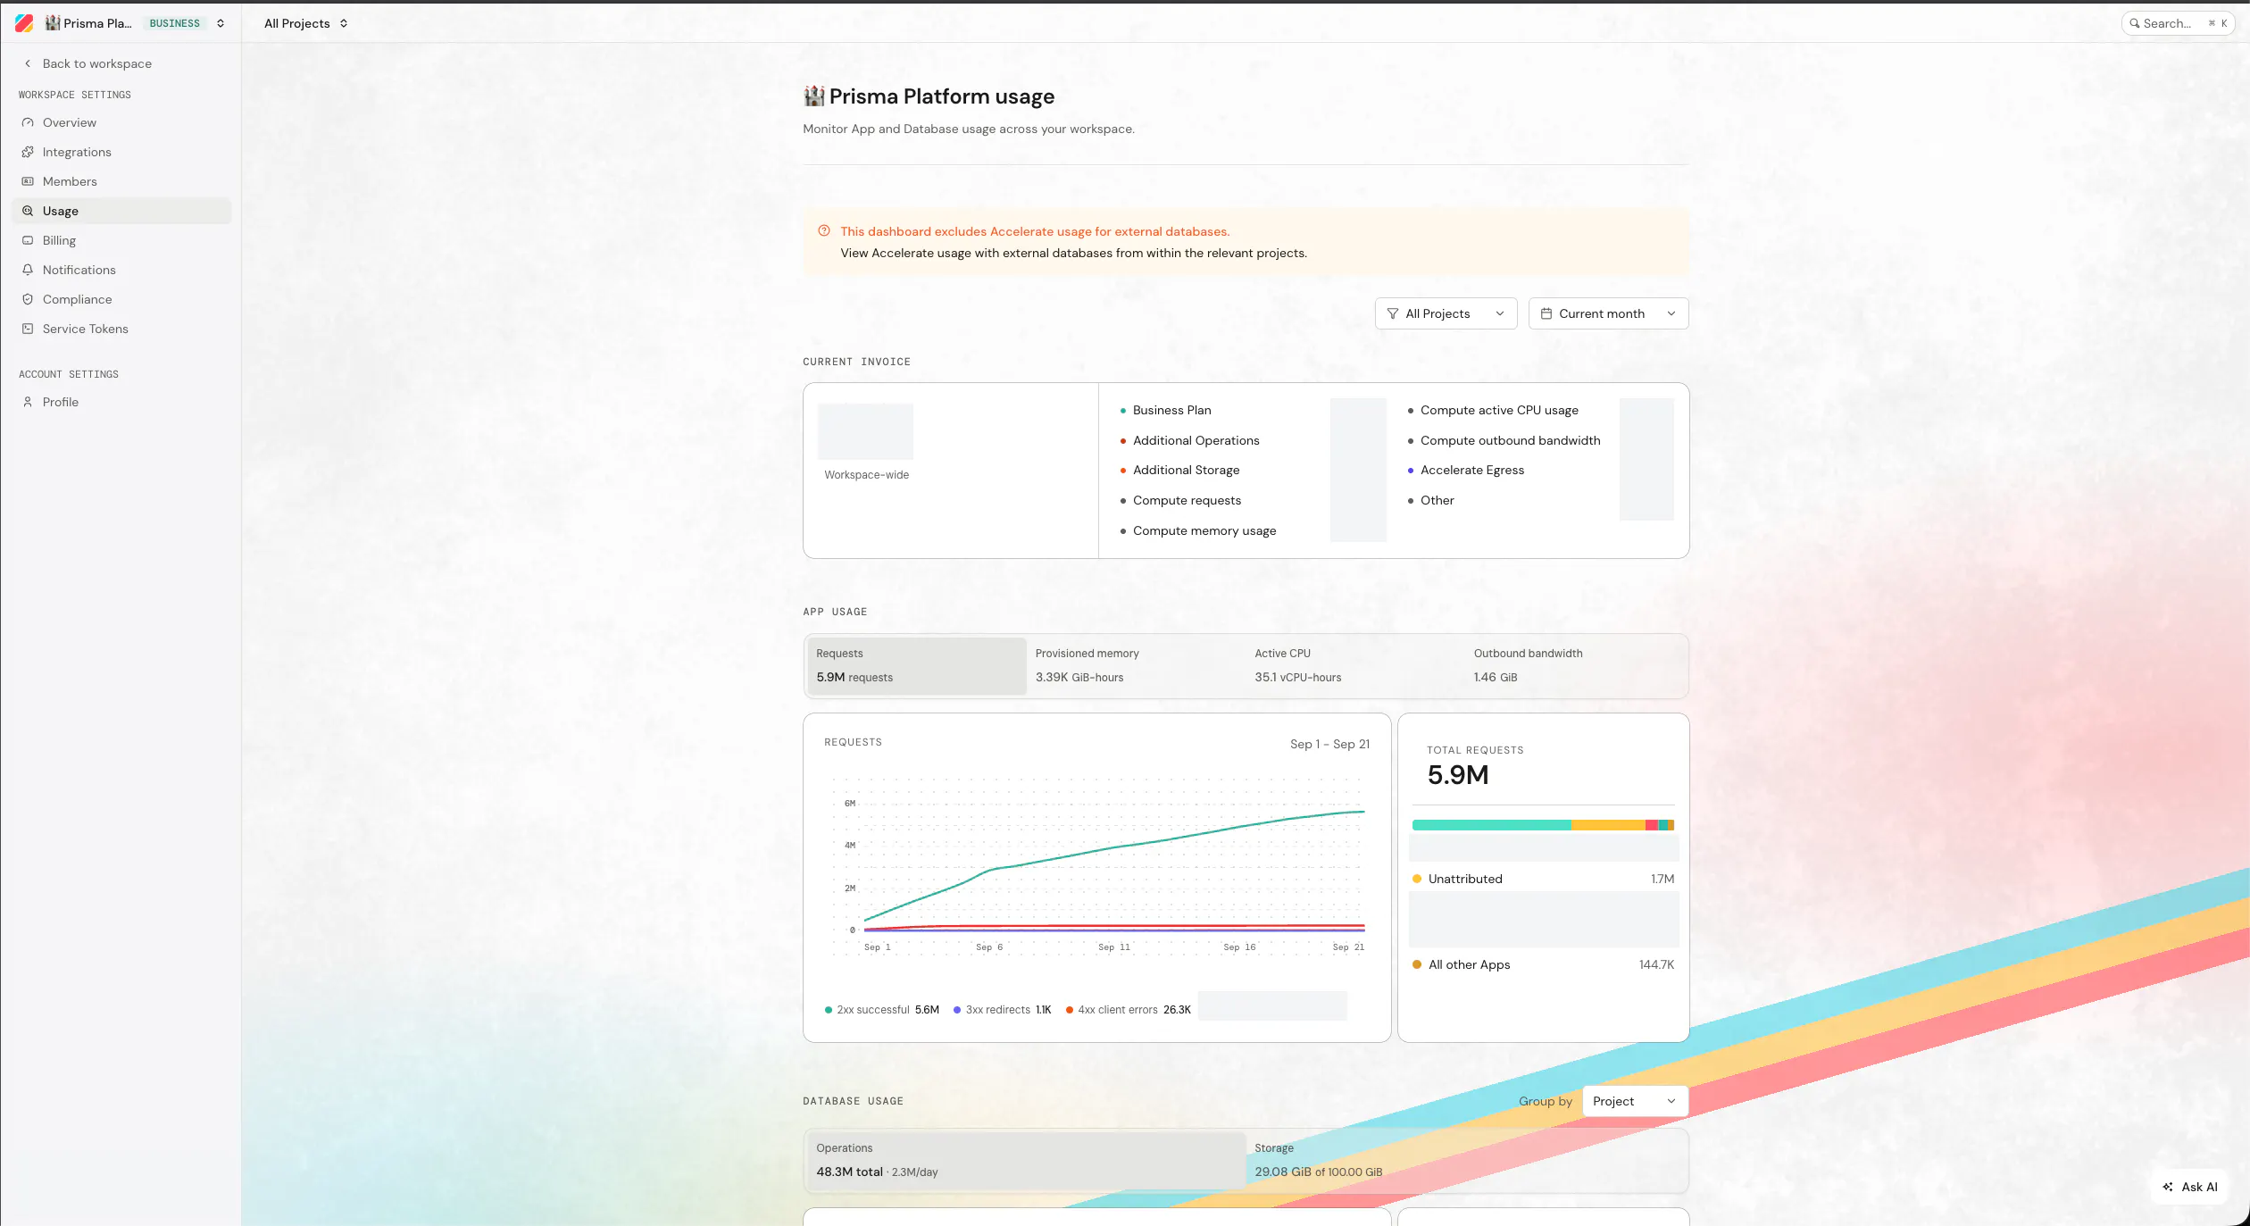
Task: Open the Overview settings page
Action: [121, 122]
